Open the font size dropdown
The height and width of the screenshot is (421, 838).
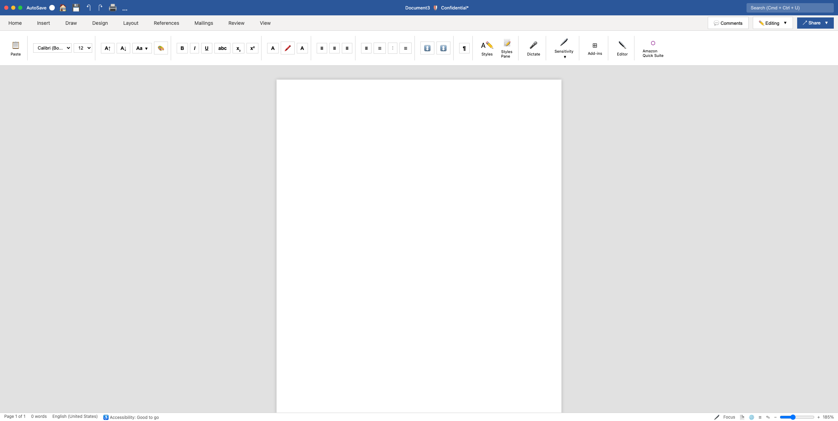[83, 48]
